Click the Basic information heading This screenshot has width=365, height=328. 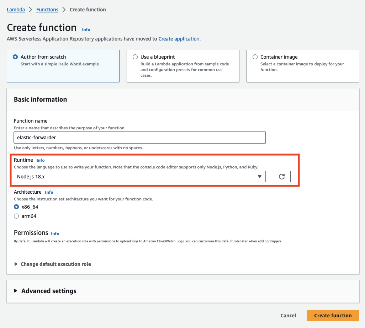click(41, 100)
